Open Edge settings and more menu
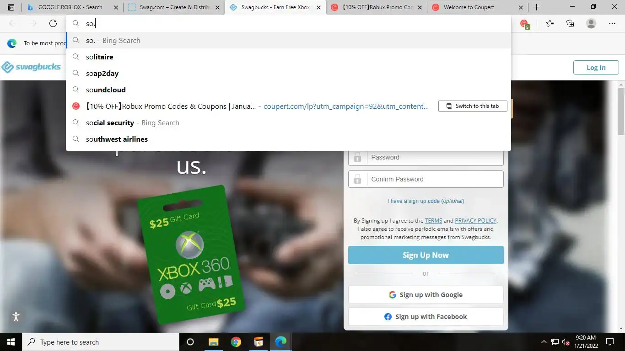Screen dimensions: 625x351 [612, 23]
